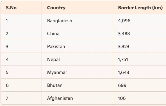The image size is (166, 106).
Task: Select the 699 border length value
Action: [122, 85]
